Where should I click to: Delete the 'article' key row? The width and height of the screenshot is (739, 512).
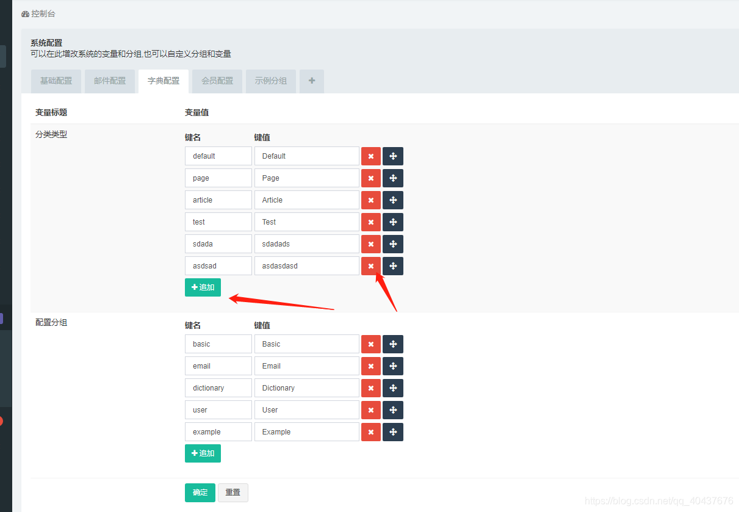371,200
